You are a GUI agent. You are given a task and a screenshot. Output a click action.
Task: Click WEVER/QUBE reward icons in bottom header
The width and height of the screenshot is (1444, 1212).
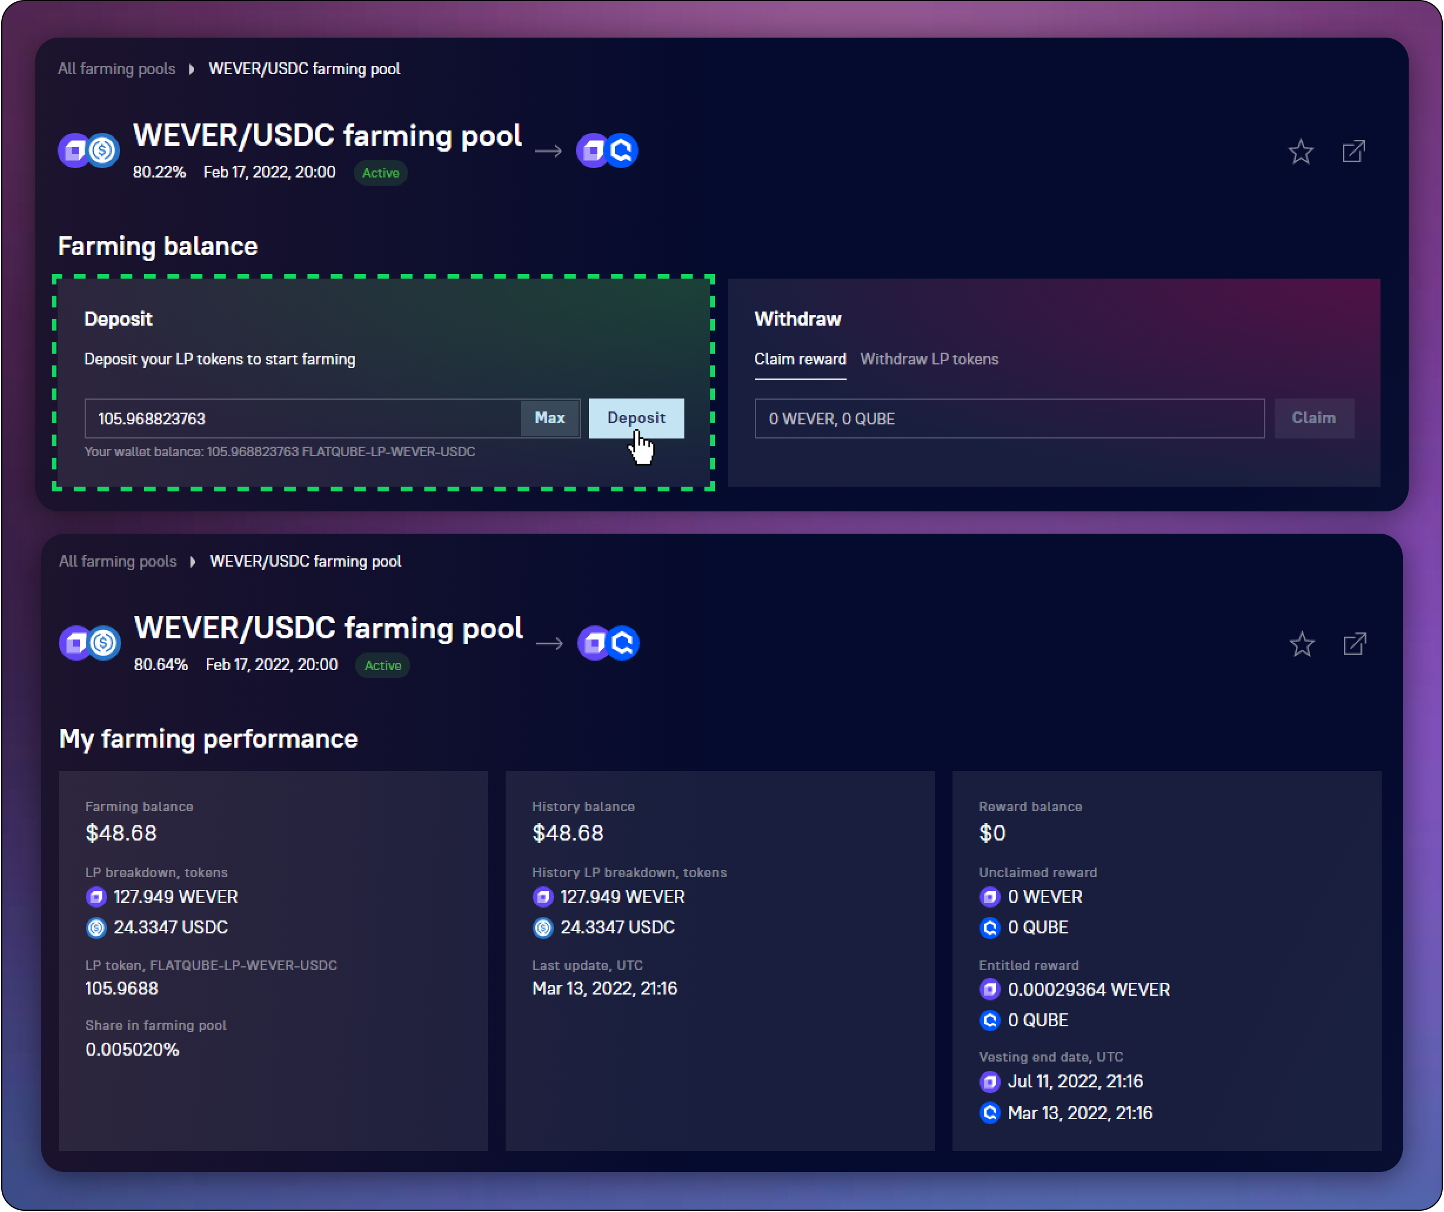pyautogui.click(x=609, y=643)
